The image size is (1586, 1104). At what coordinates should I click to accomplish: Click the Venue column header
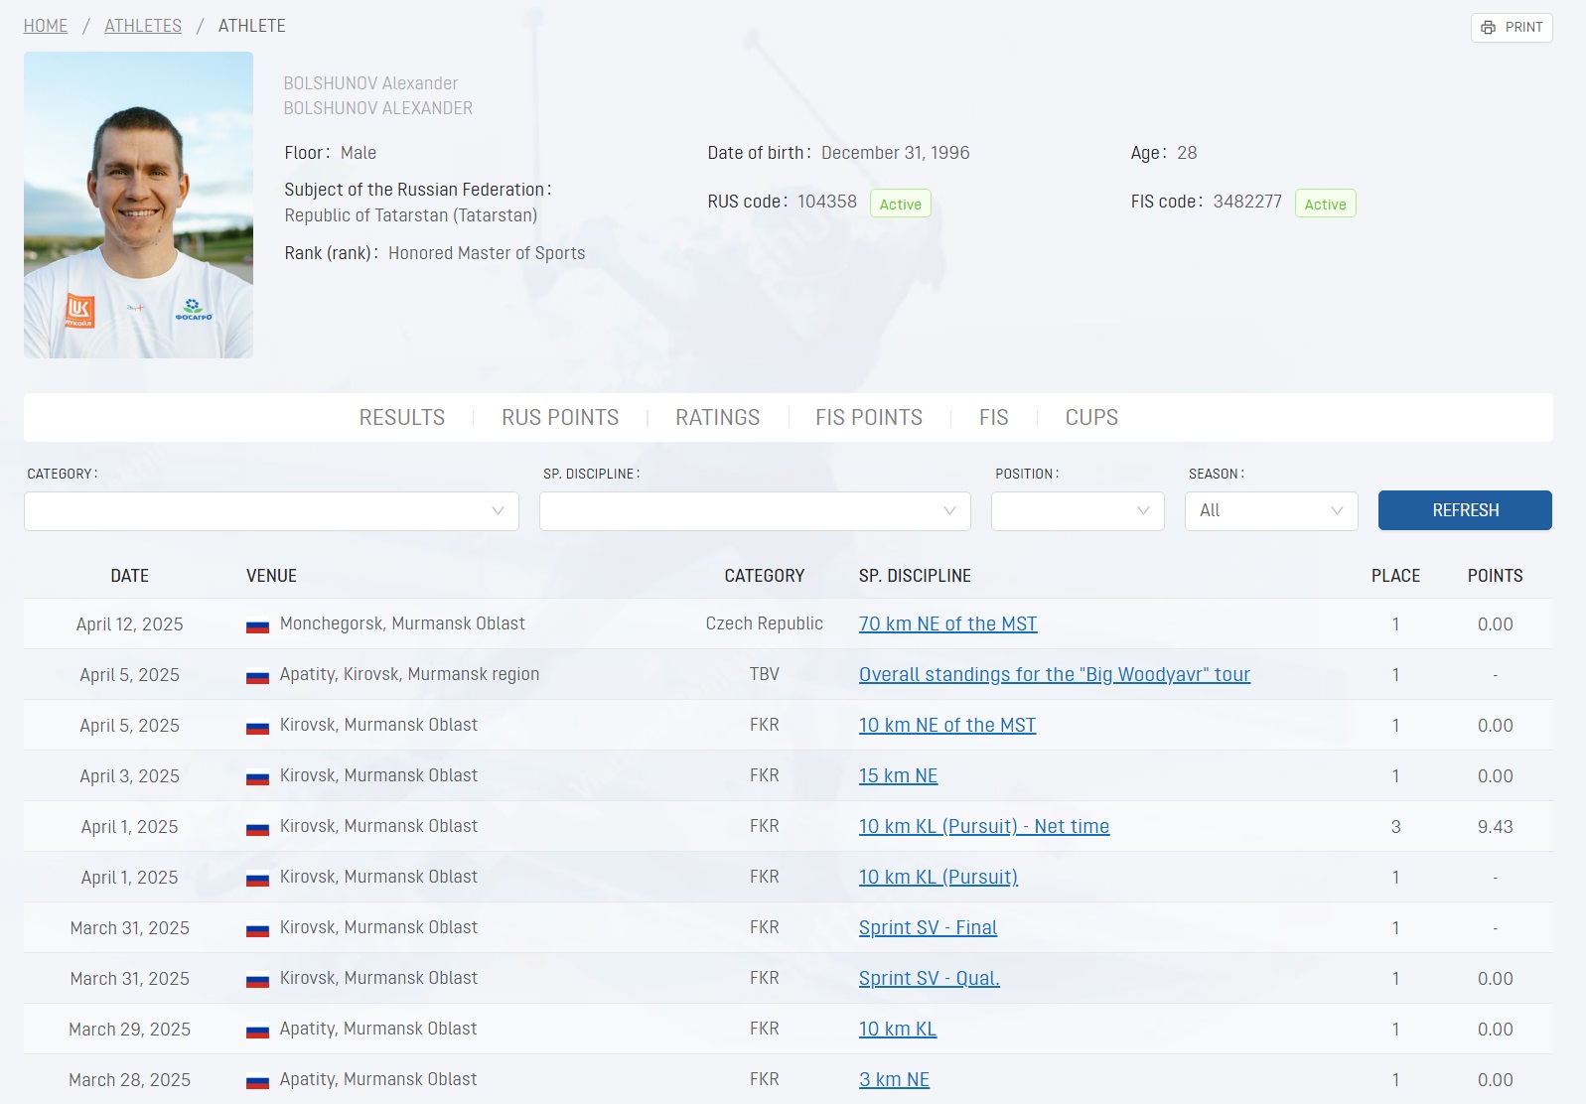pyautogui.click(x=271, y=576)
